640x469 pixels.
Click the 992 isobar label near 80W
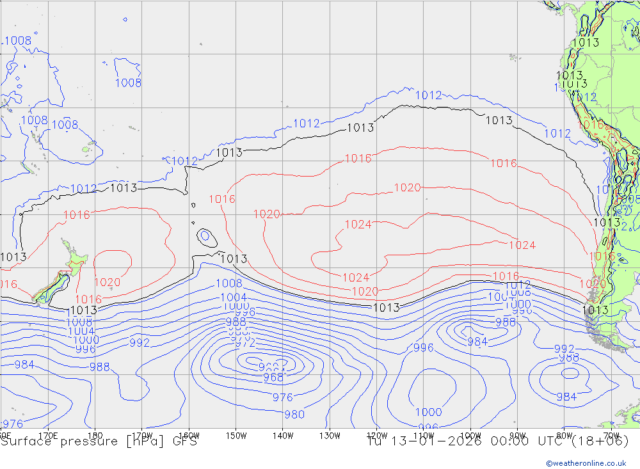point(564,349)
